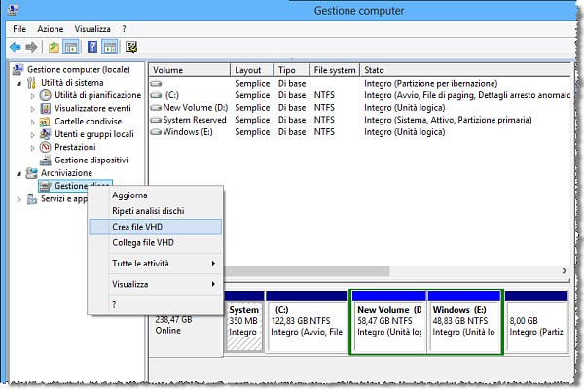Open the File menu
584x390 pixels.
(19, 29)
